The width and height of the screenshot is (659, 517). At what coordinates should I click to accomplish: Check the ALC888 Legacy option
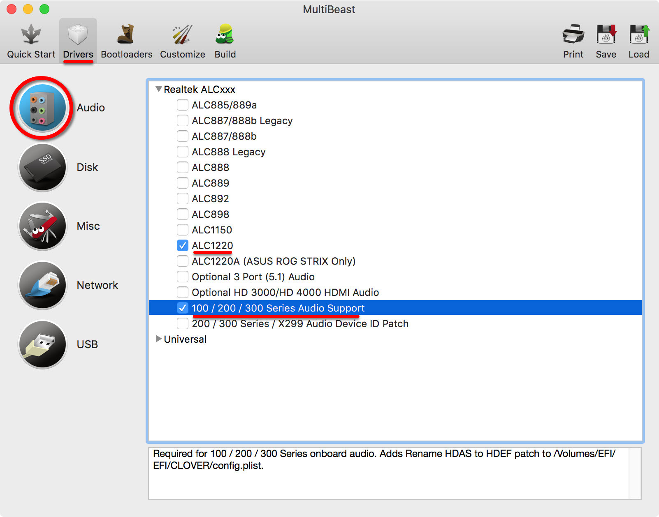click(182, 152)
